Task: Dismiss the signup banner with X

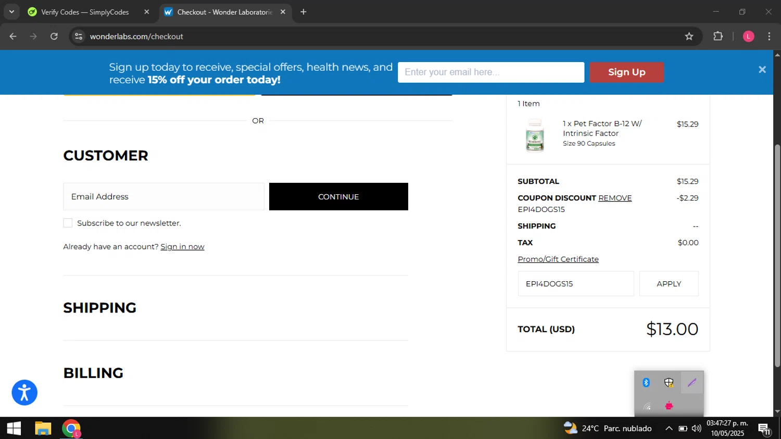Action: 762,70
